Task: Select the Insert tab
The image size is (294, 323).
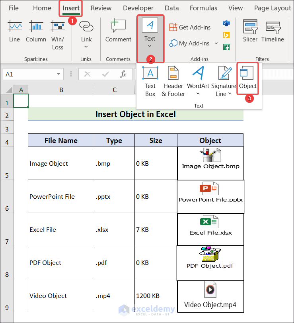Action: point(71,8)
